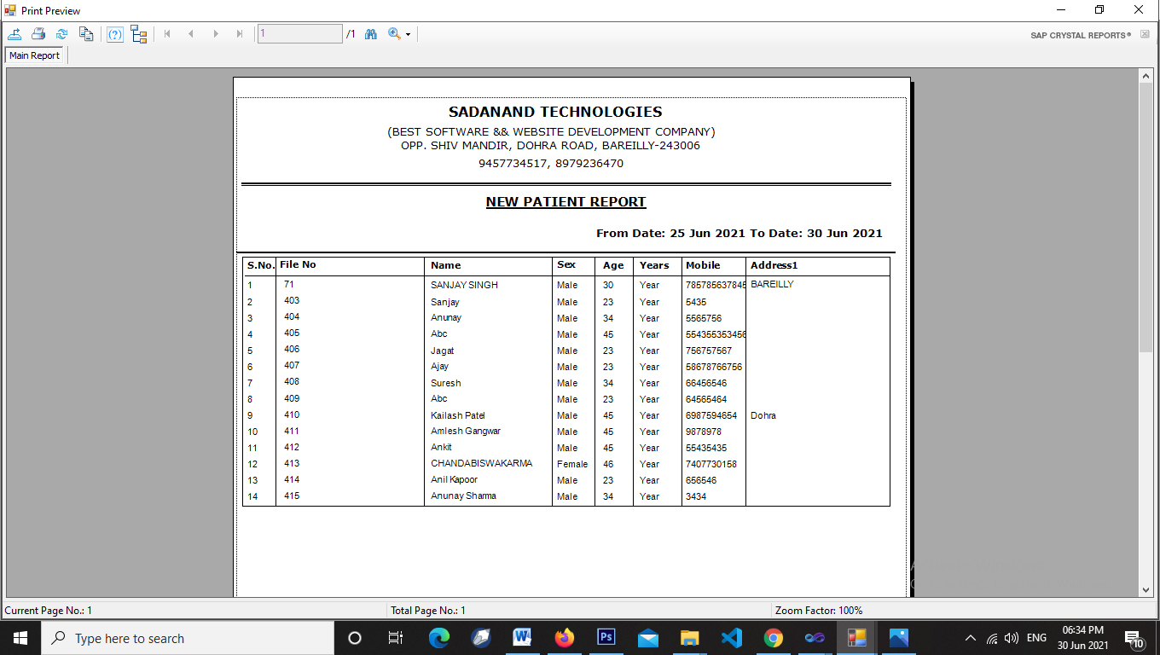The image size is (1160, 655).
Task: Click Zoom Factor: 100% in status bar
Action: (819, 611)
